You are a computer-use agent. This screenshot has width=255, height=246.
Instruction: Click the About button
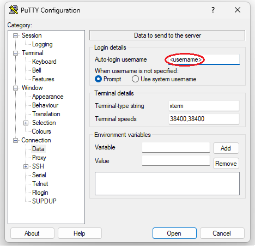pyautogui.click(x=32, y=233)
